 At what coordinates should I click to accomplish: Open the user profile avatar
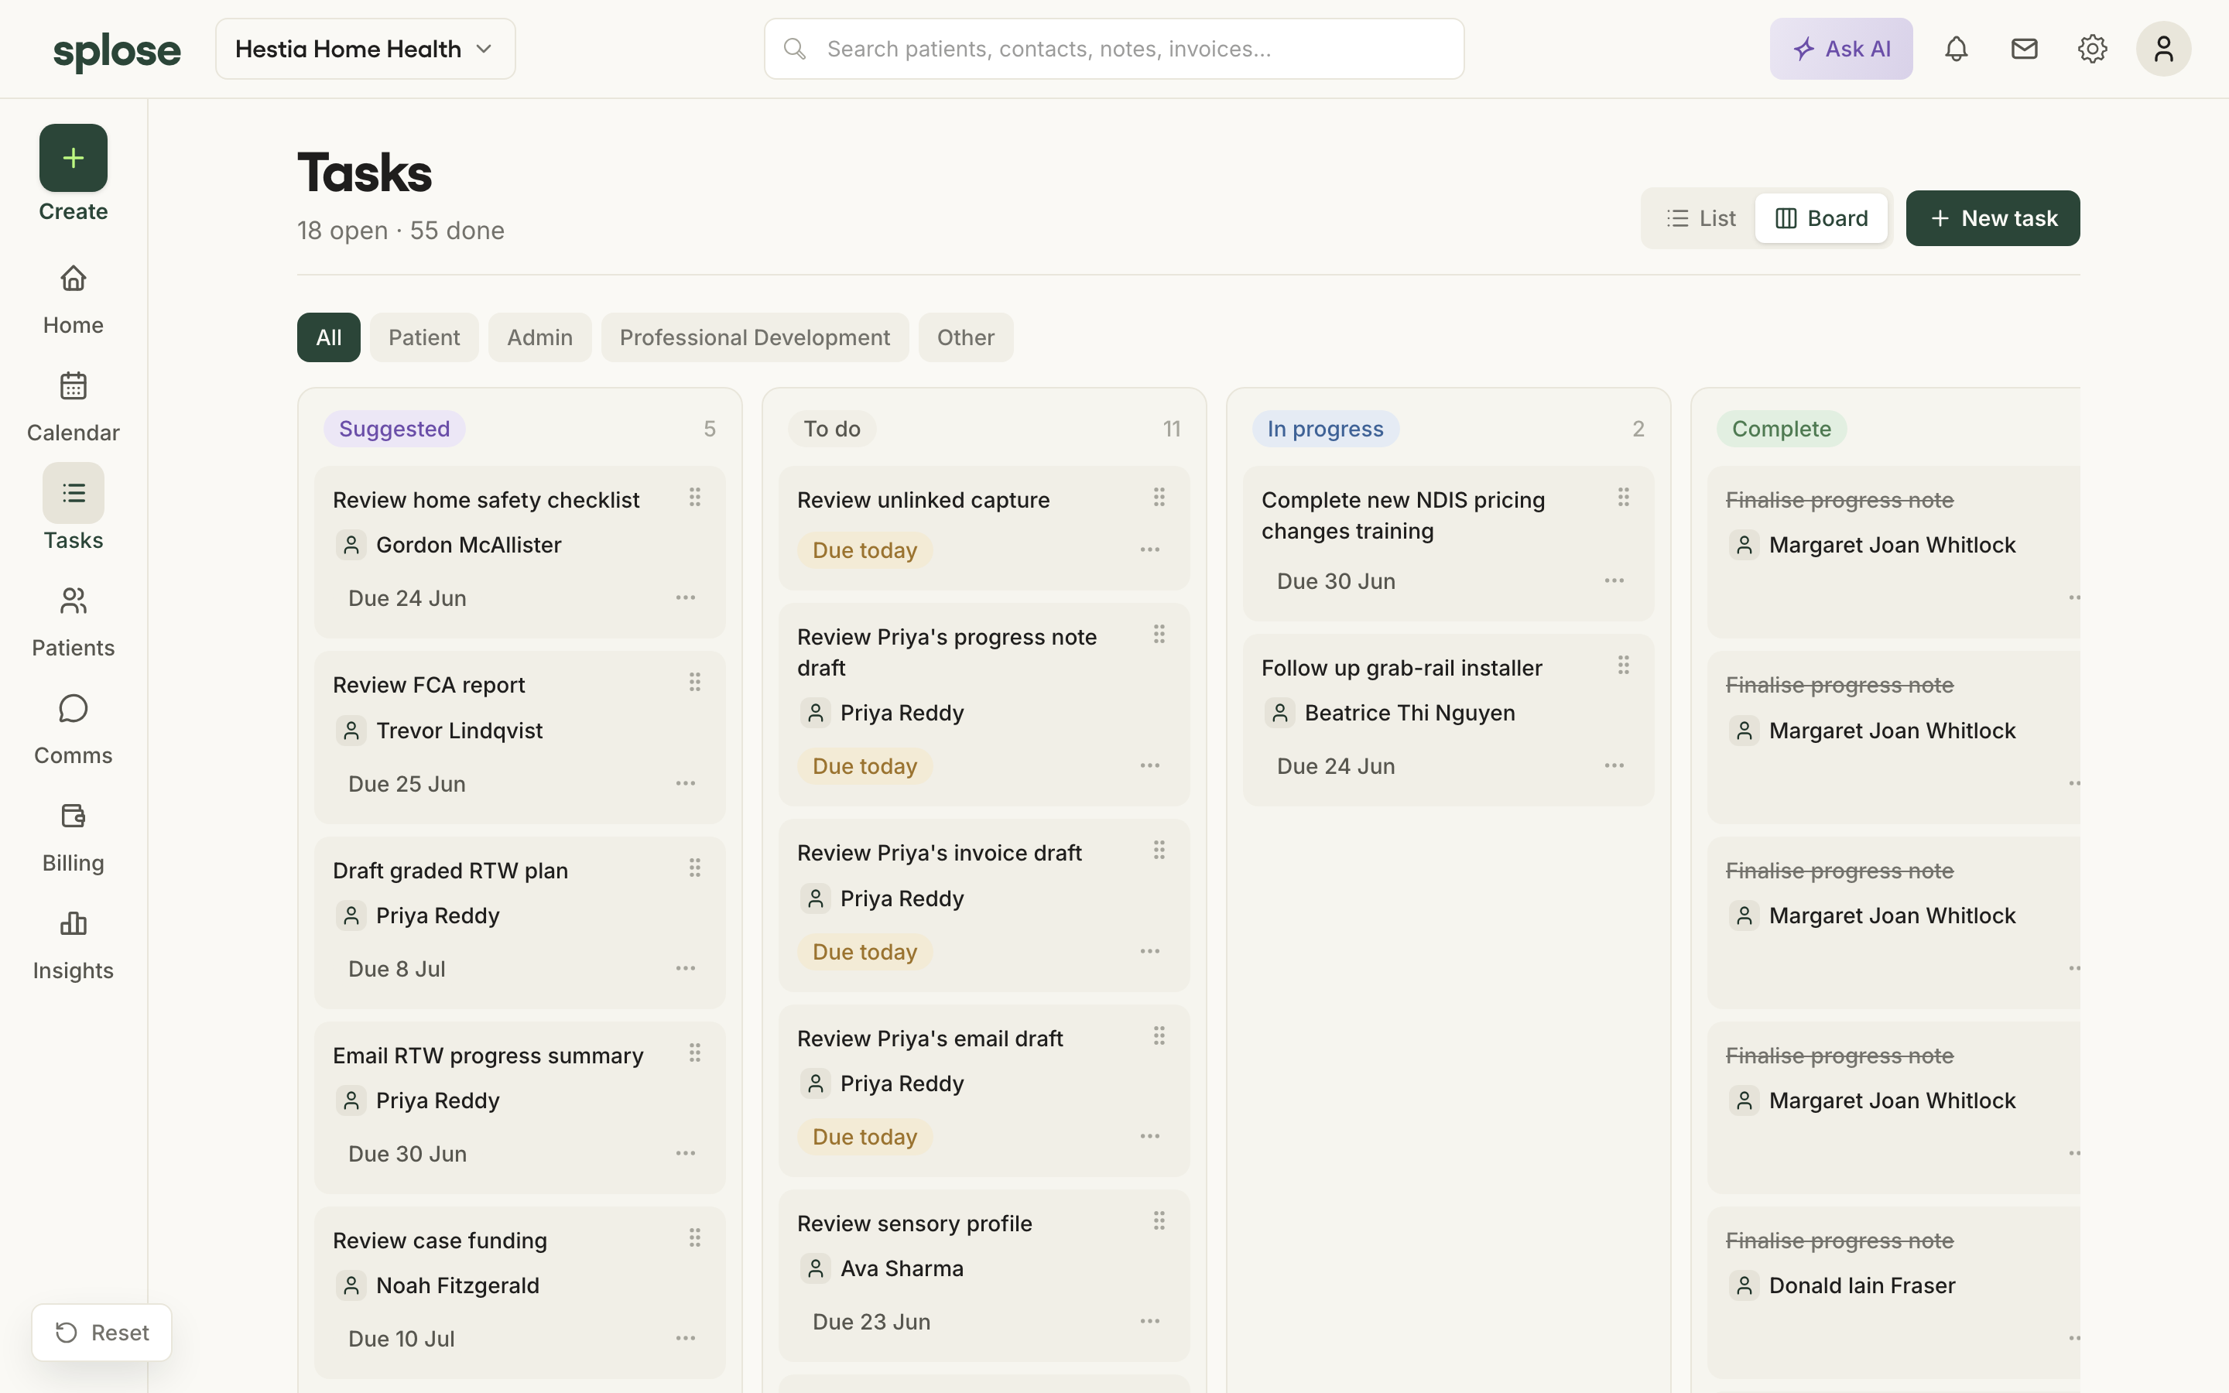2164,49
